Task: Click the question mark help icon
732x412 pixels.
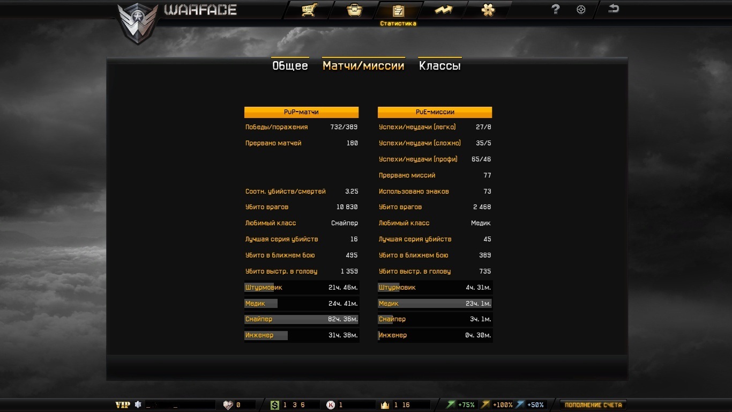Action: coord(556,9)
